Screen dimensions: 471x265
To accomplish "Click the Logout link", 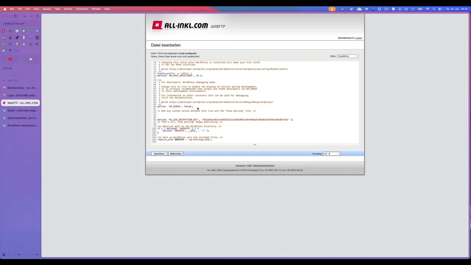I will tap(359, 38).
